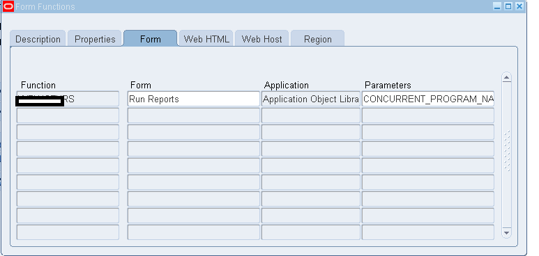The image size is (539, 256).
Task: Select the Form tab
Action: coord(151,38)
